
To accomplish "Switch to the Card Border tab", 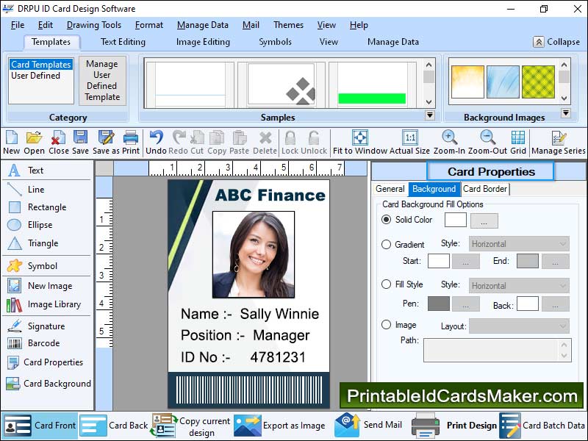I will pos(485,189).
